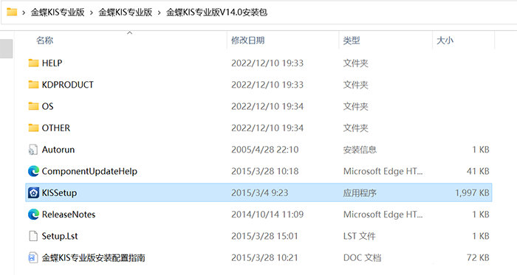
Task: Open the HELP folder icon
Action: [x=33, y=63]
